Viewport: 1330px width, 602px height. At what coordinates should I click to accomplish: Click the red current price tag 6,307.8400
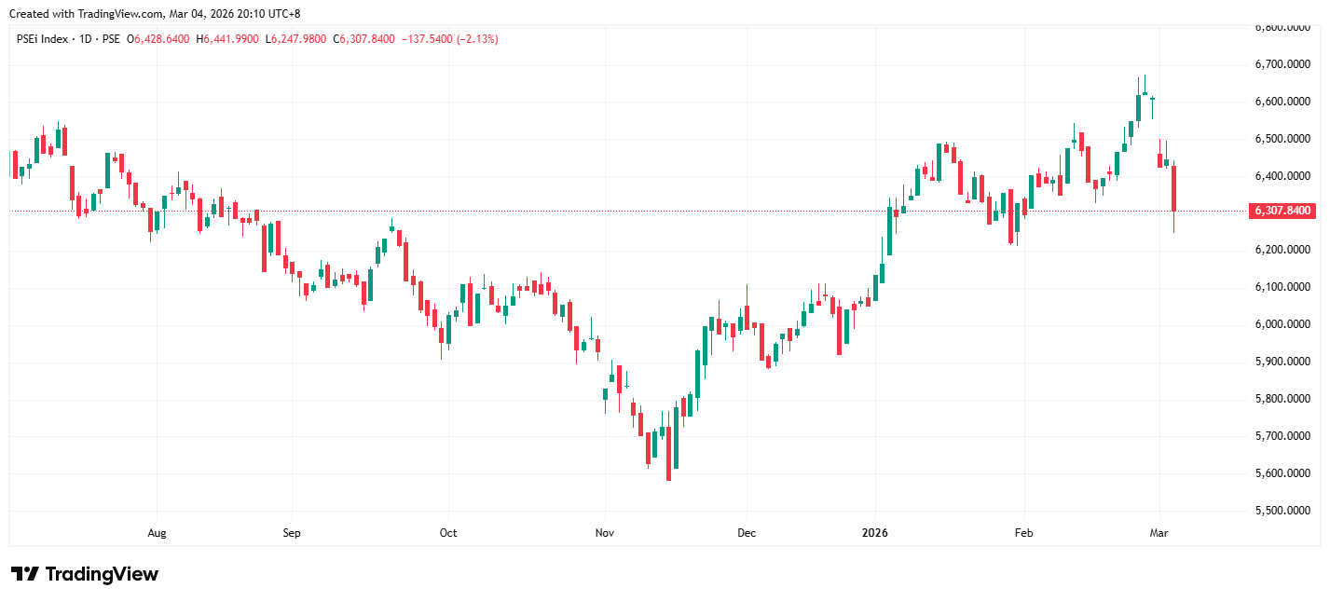1283,212
